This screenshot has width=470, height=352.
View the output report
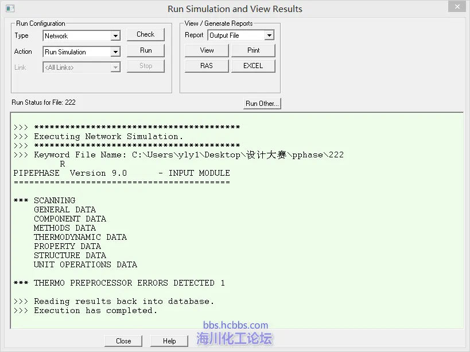pyautogui.click(x=207, y=50)
